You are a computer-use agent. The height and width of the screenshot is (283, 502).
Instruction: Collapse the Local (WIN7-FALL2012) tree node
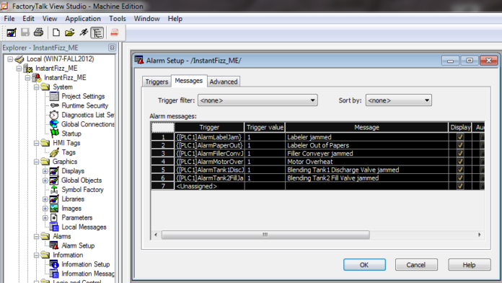click(x=10, y=59)
